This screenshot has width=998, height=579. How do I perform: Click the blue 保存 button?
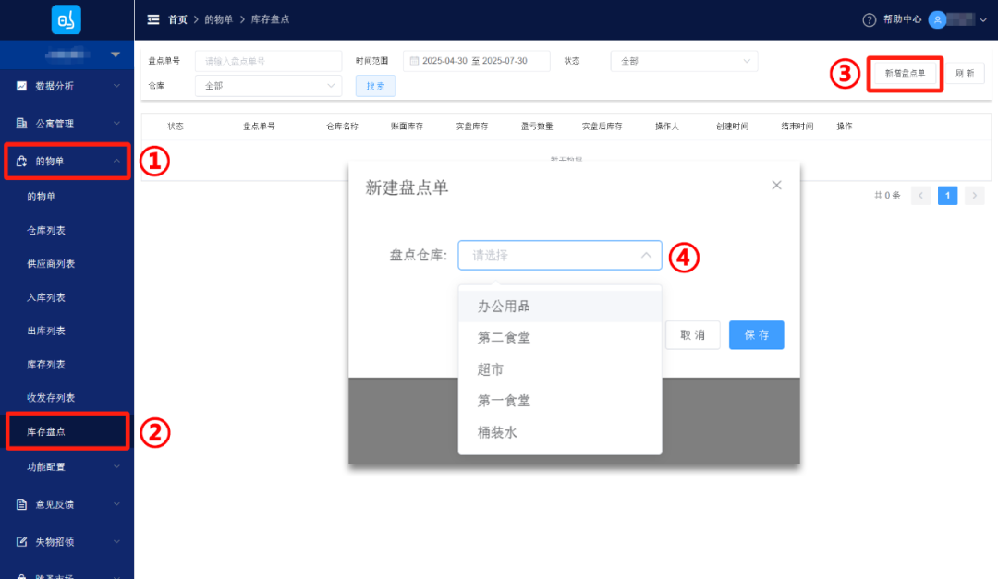(x=756, y=335)
